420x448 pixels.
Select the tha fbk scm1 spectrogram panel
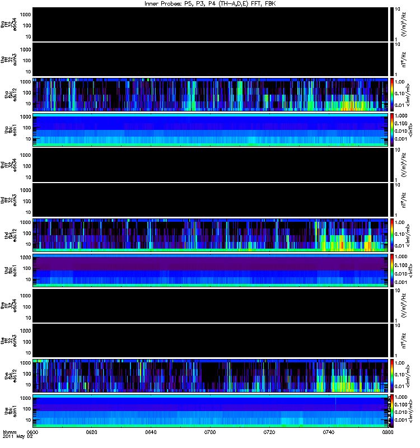[x=211, y=130]
